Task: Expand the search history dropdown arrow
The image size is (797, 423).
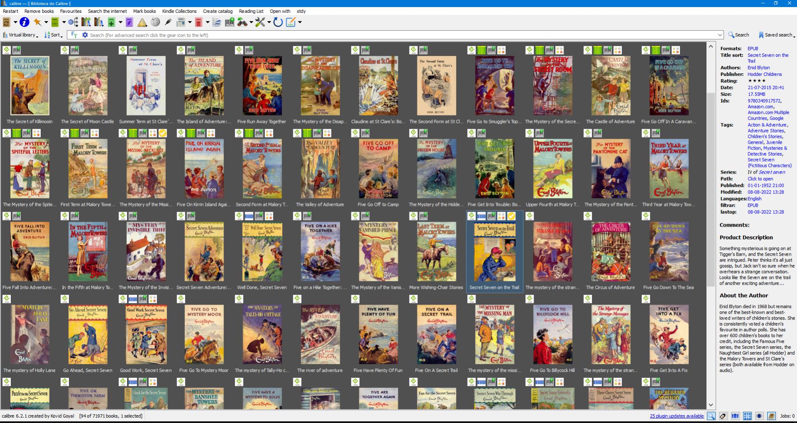Action: tap(720, 35)
